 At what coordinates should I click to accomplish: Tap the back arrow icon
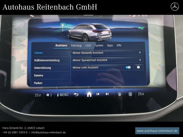[76, 94]
